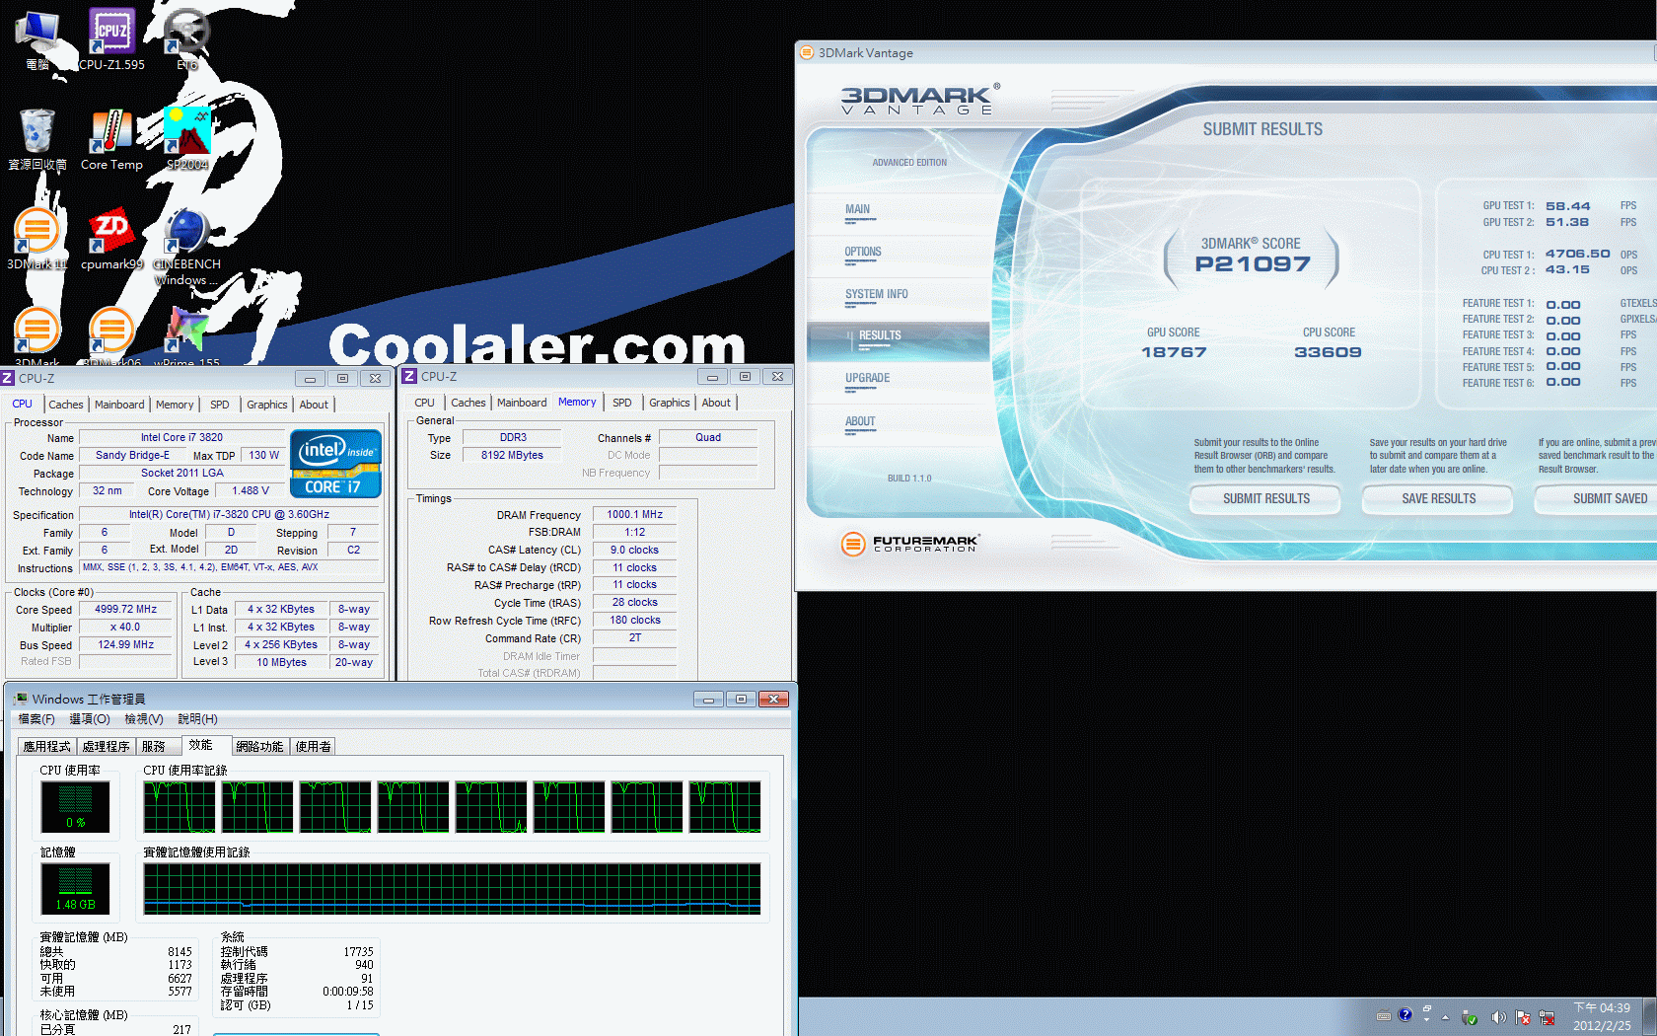
Task: Click the Show Desktop strip on the taskbar
Action: 1650,1017
